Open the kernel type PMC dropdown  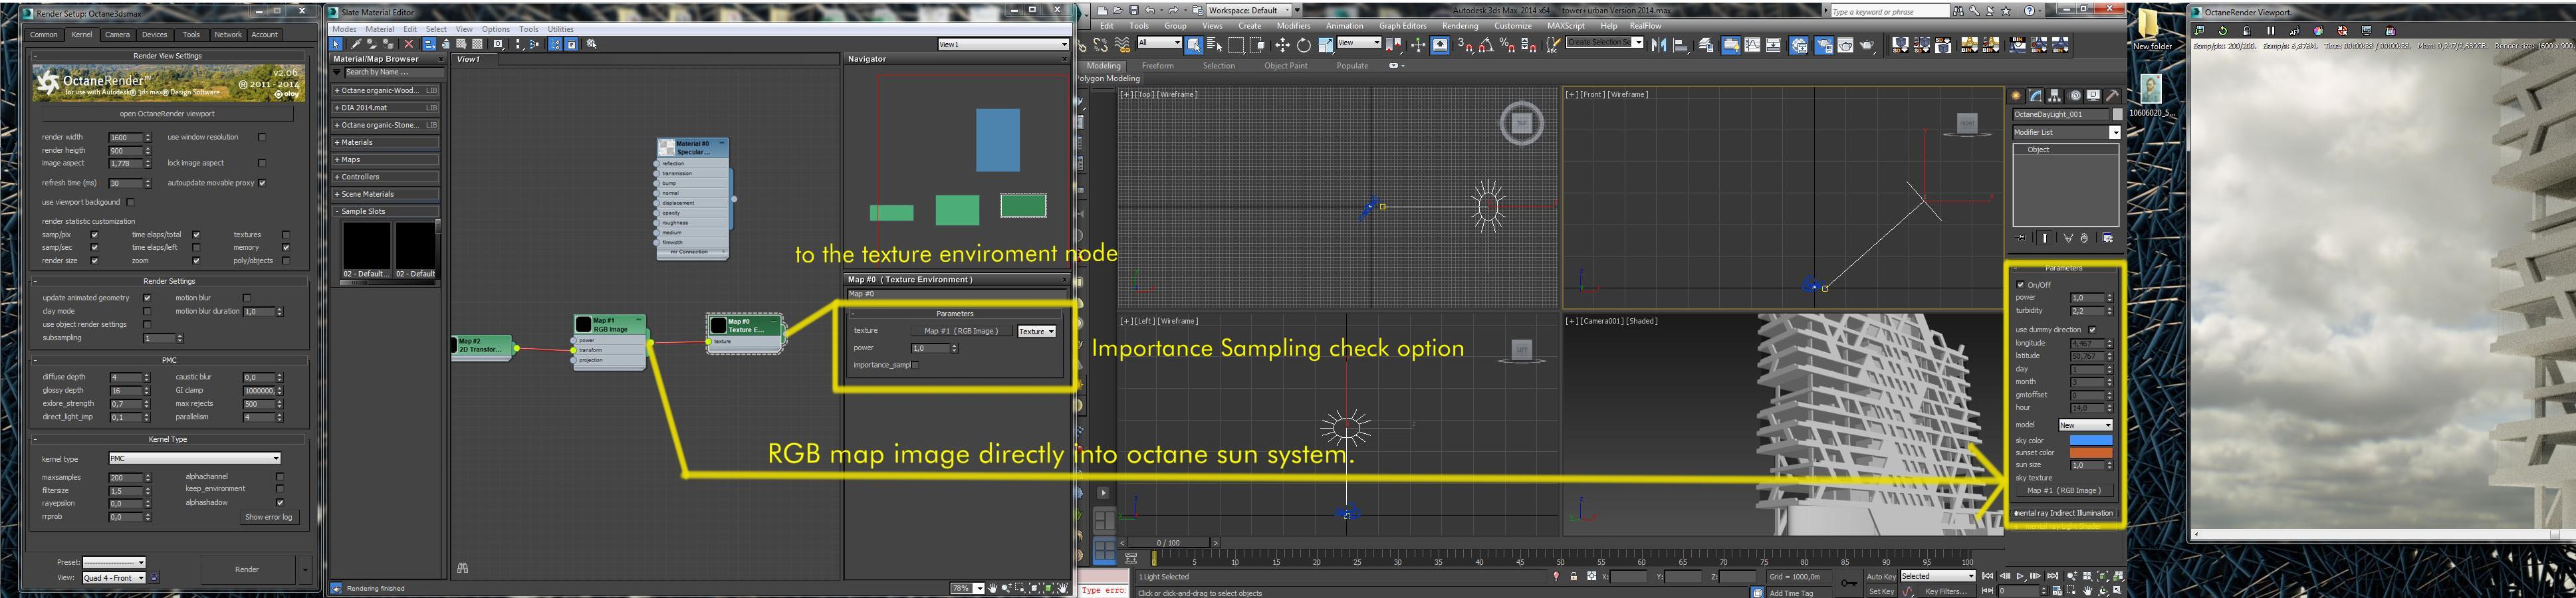194,458
